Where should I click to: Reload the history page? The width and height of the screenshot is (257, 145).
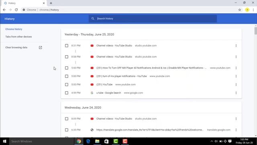(16, 10)
